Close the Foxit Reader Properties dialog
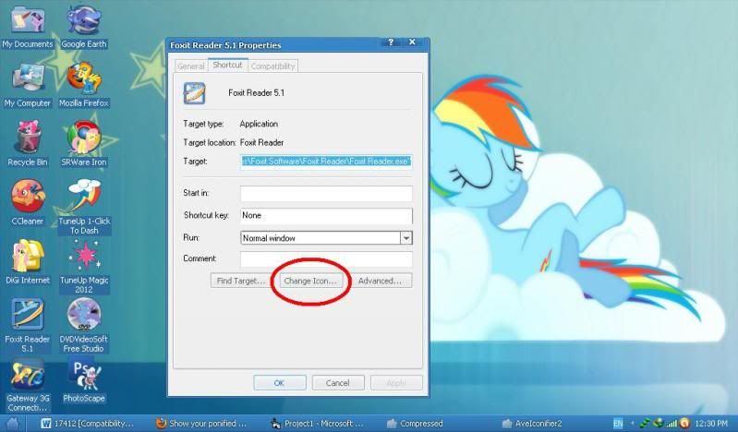 (412, 42)
